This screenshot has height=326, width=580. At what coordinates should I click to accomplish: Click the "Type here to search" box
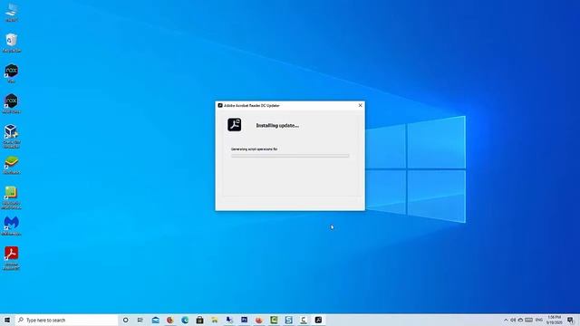(66, 320)
